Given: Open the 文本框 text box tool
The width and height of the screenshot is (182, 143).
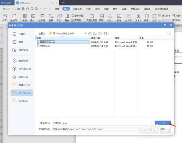Looking at the screenshot, I should coord(129,18).
